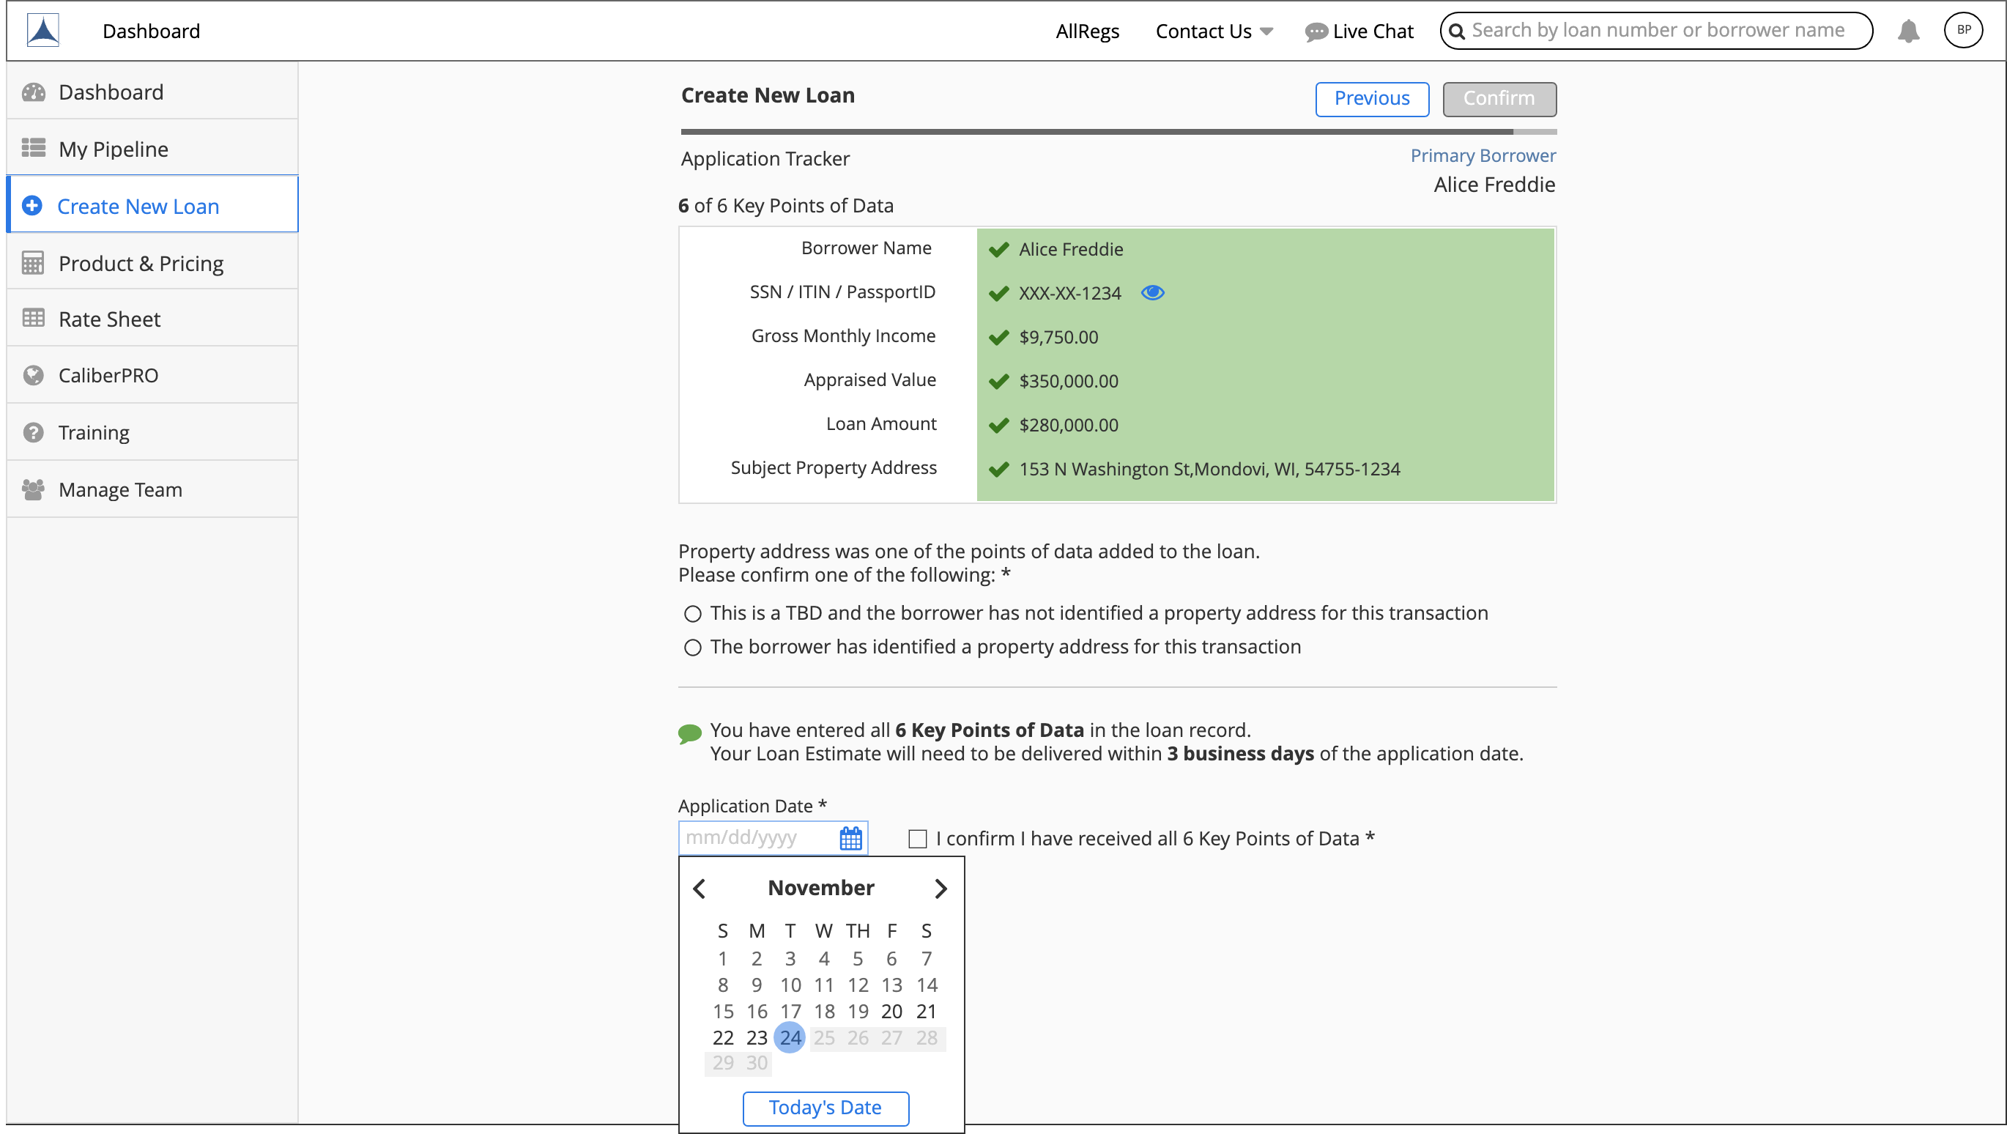Go to next month in calendar
2007x1134 pixels.
(x=941, y=889)
